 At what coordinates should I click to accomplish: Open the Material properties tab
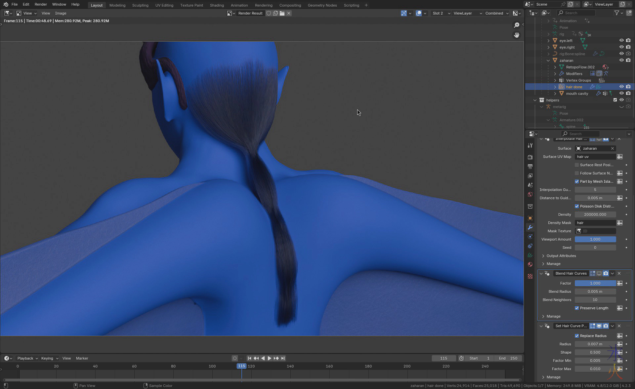pos(530,264)
